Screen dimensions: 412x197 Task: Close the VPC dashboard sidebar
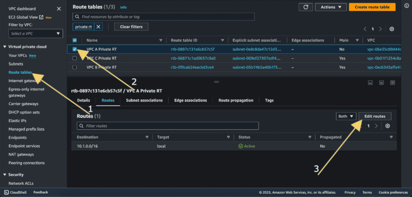(x=59, y=9)
